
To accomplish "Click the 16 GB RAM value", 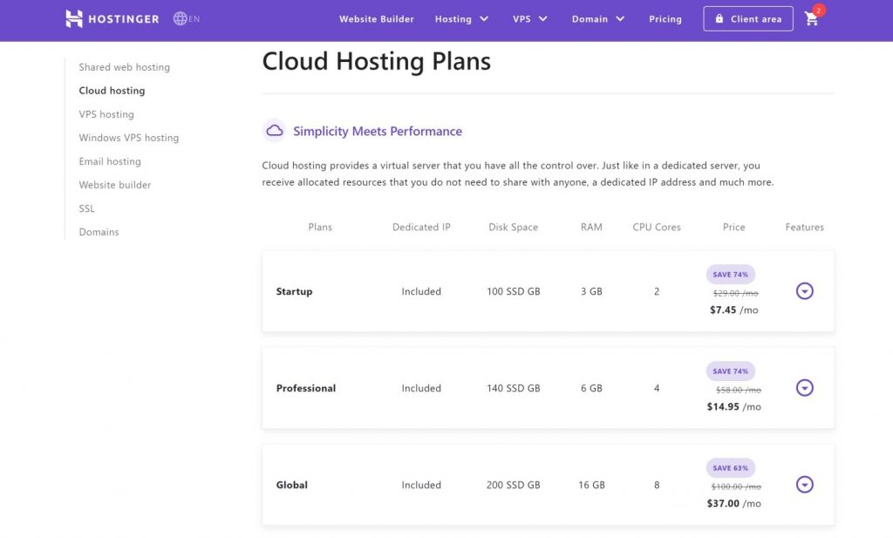I will click(591, 485).
